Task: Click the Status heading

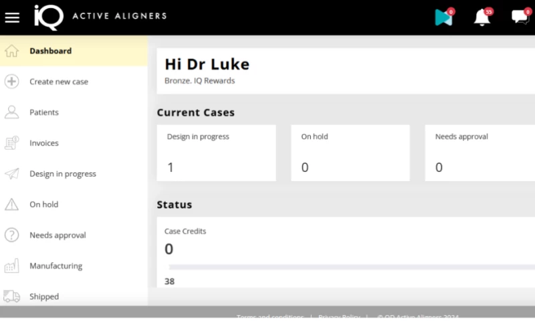Action: coord(175,205)
